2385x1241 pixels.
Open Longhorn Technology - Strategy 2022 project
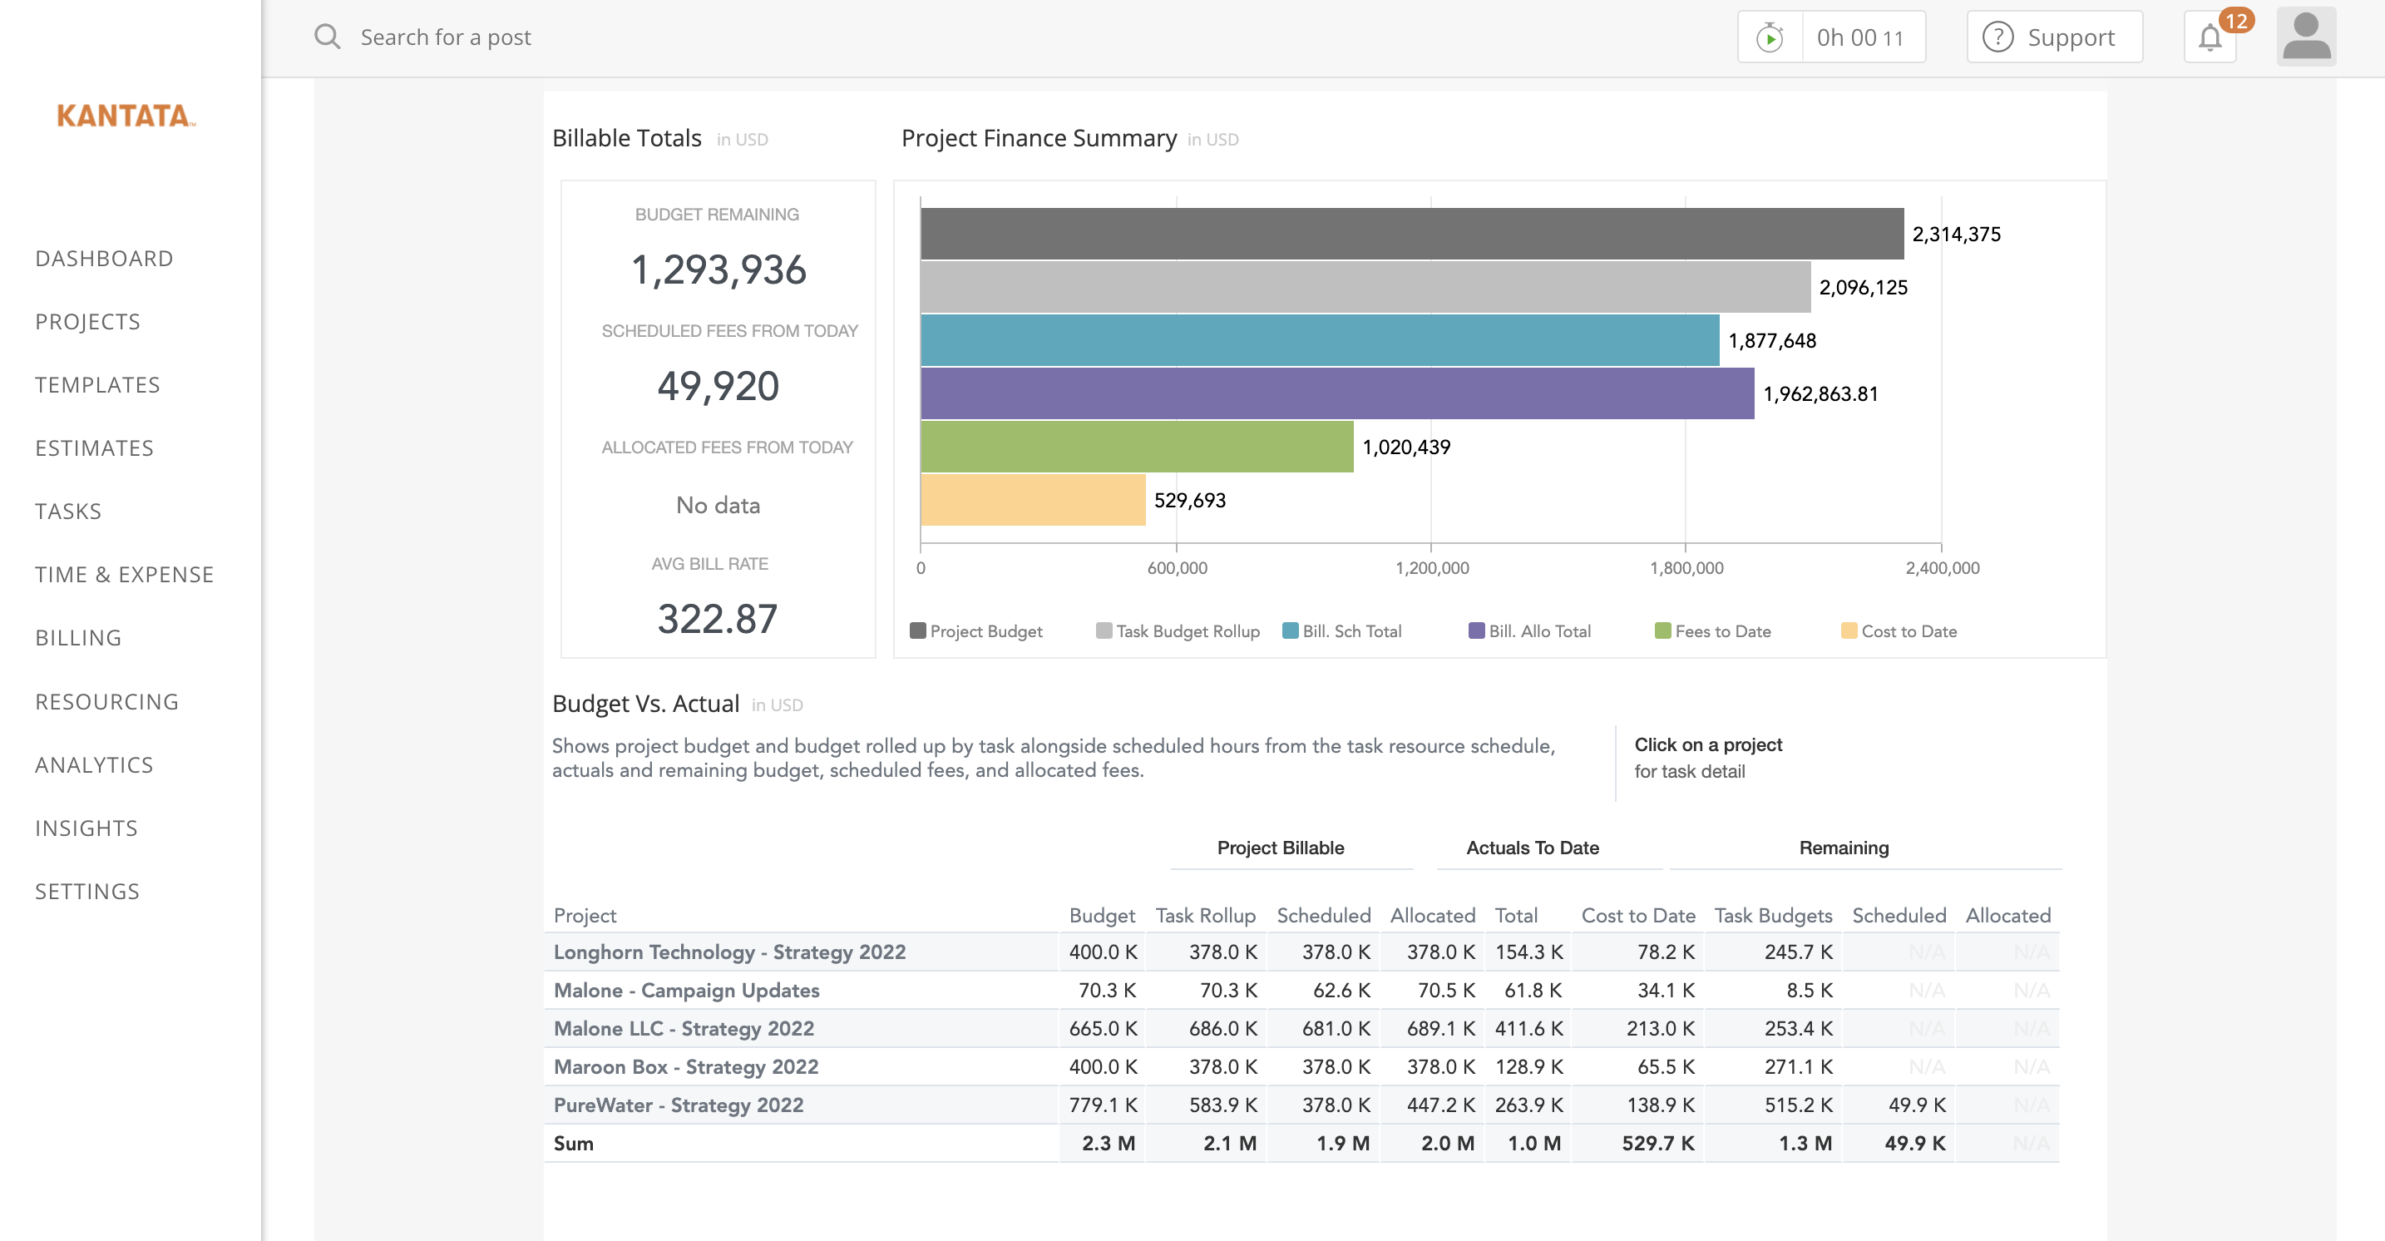(728, 952)
